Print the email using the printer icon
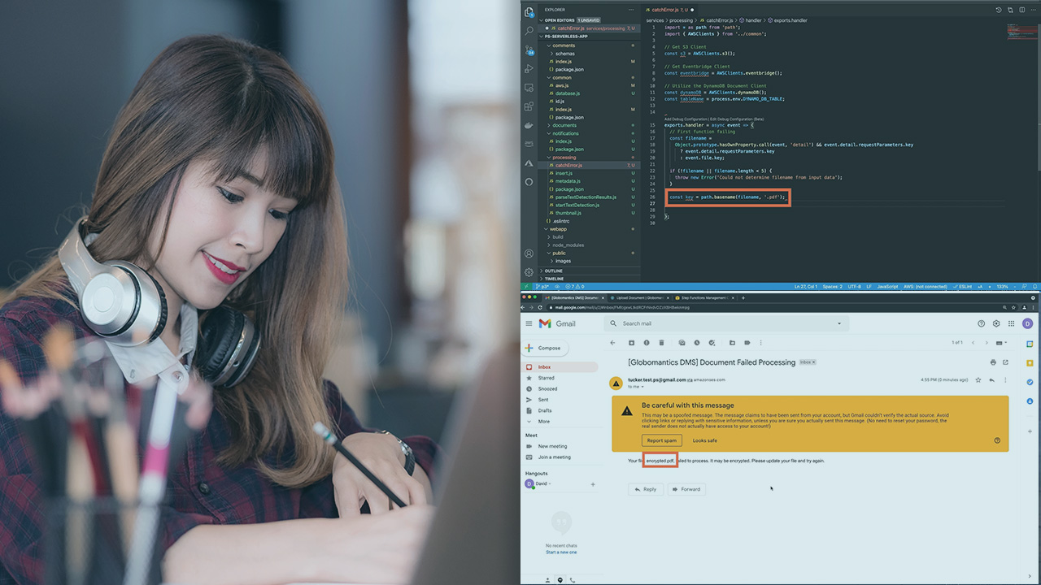1041x585 pixels. (993, 362)
